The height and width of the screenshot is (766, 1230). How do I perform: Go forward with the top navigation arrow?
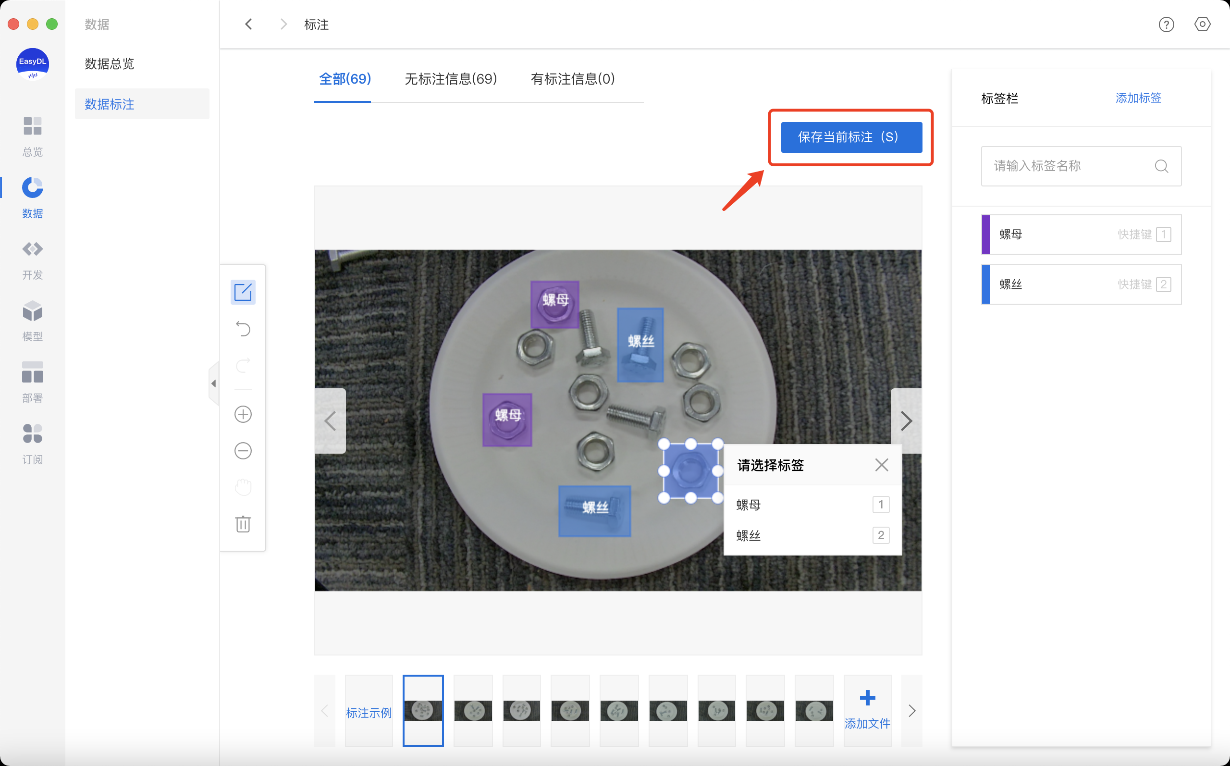point(283,25)
